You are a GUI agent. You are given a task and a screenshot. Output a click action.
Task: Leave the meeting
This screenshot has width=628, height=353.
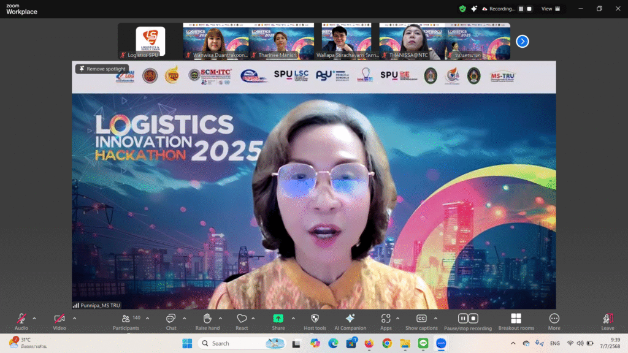[608, 321]
